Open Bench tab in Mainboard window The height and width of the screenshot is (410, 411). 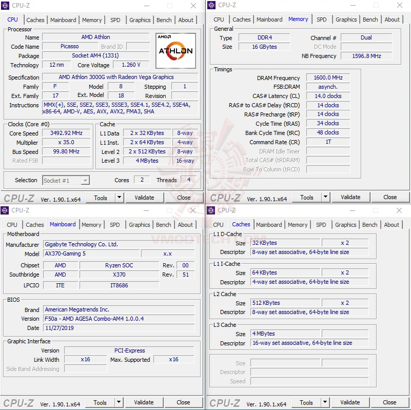164,225
